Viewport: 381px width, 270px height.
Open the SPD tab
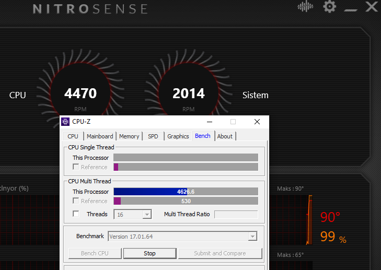[153, 136]
